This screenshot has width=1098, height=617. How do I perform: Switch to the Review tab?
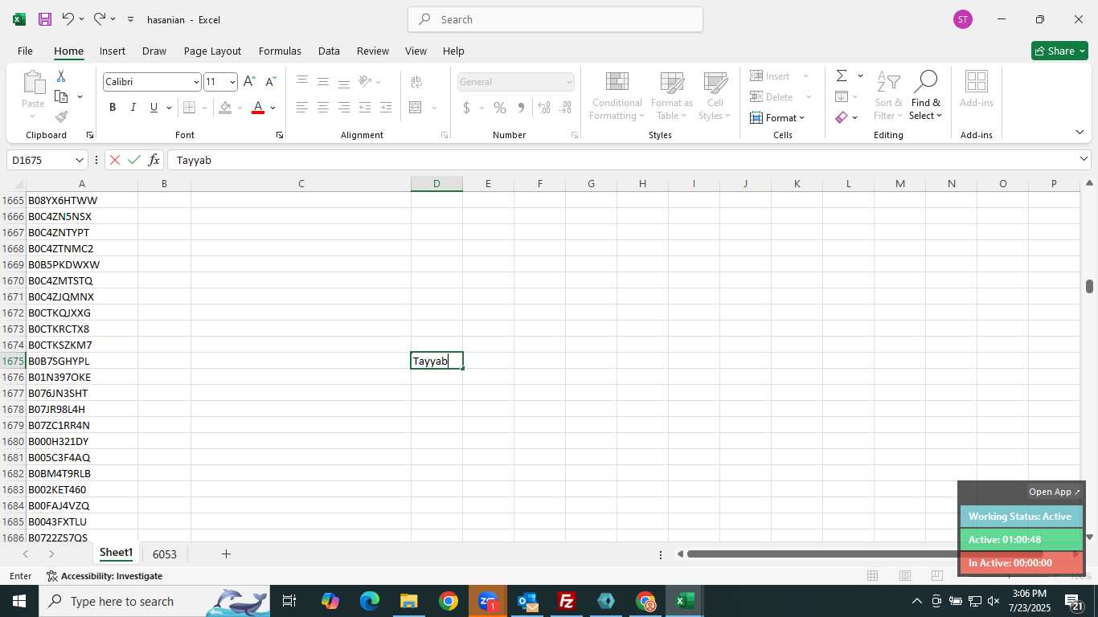pyautogui.click(x=373, y=51)
